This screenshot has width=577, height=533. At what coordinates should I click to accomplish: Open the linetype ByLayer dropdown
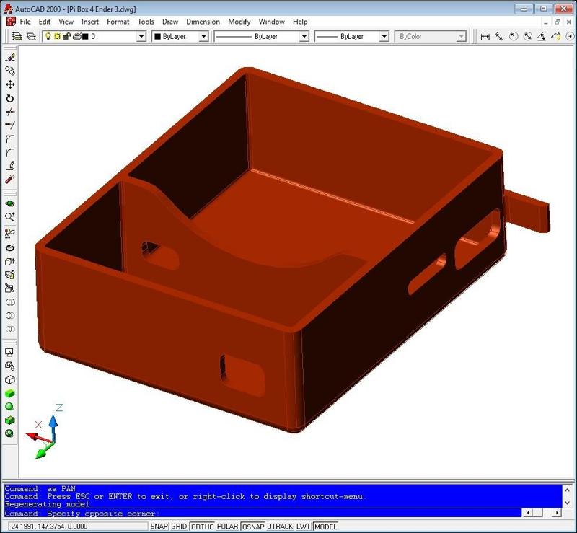tap(304, 37)
